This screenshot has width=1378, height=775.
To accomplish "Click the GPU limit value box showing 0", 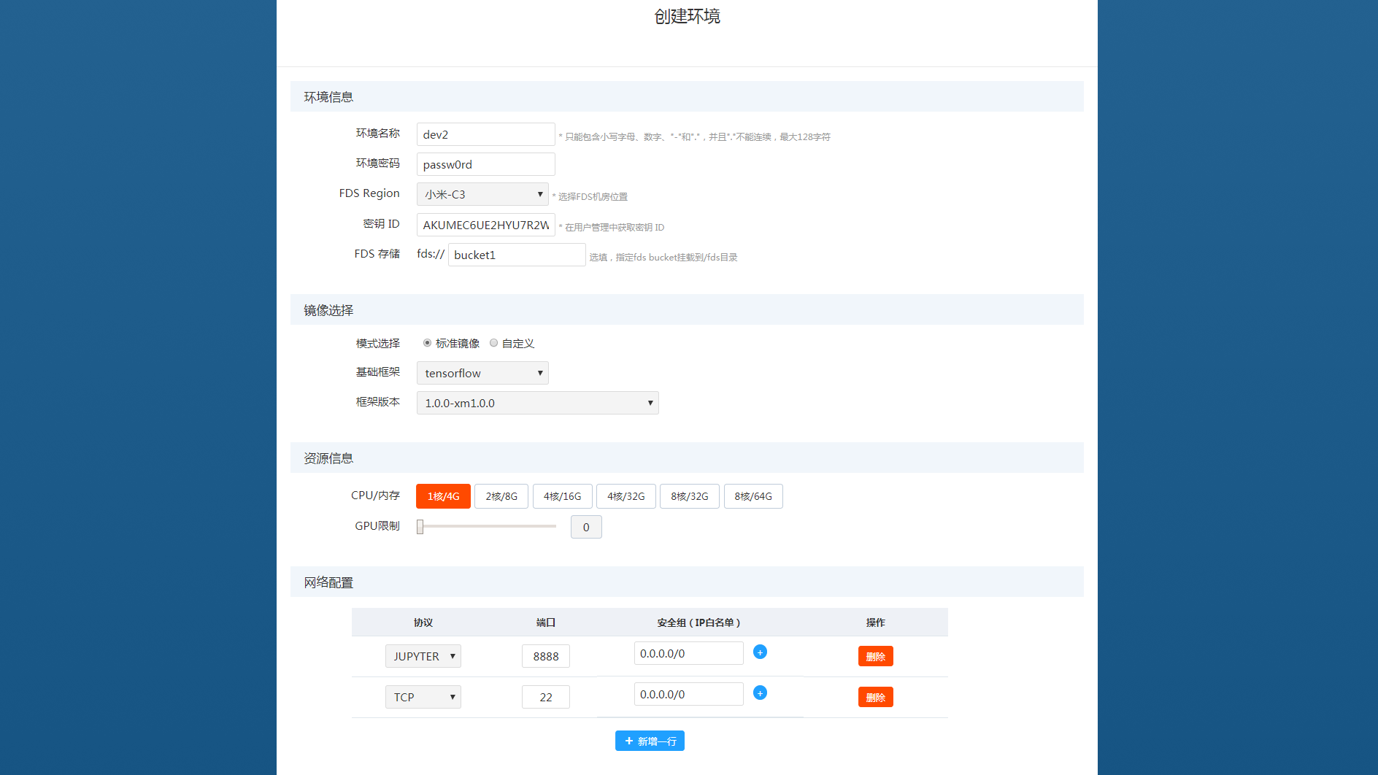I will tap(586, 527).
